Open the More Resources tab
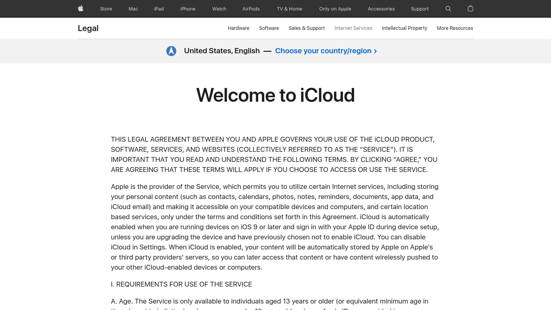This screenshot has width=551, height=310. click(455, 28)
